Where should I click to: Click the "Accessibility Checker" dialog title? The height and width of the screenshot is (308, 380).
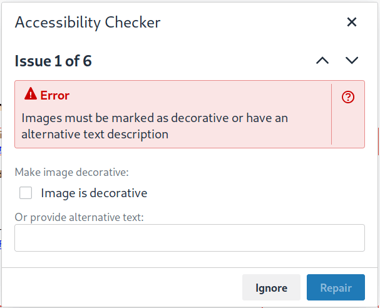[88, 23]
